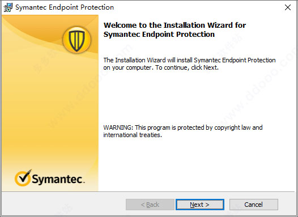Click the greyed-out < Back button

pyautogui.click(x=150, y=205)
